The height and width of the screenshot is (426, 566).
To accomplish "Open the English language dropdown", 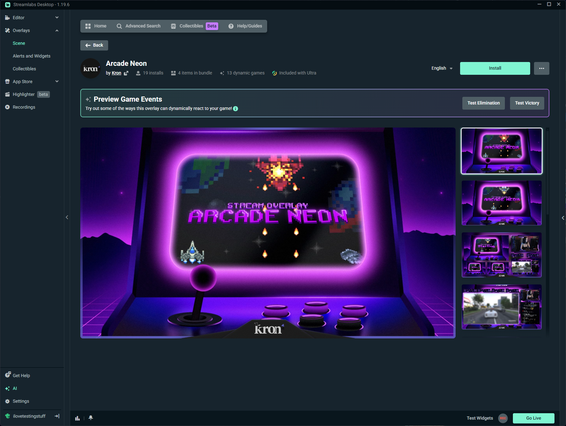I will (442, 68).
